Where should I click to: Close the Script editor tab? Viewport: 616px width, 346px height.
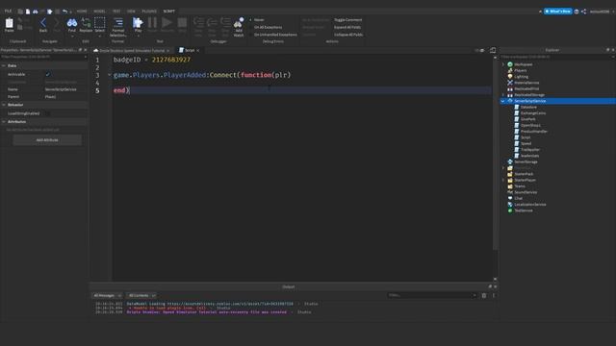pyautogui.click(x=198, y=51)
